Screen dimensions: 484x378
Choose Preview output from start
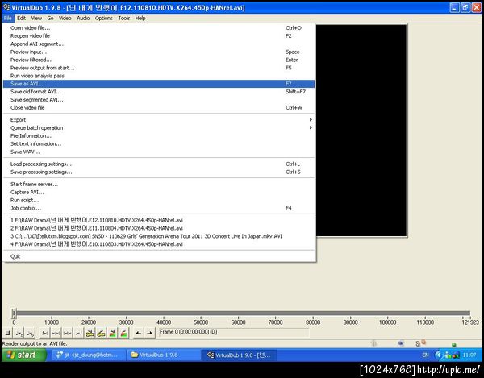[159, 68]
